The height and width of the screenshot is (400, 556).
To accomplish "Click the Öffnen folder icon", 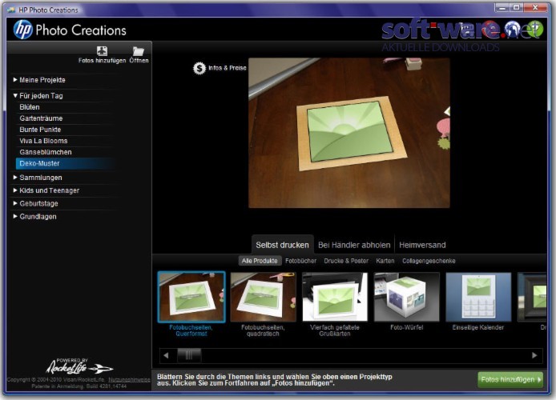I will (138, 51).
